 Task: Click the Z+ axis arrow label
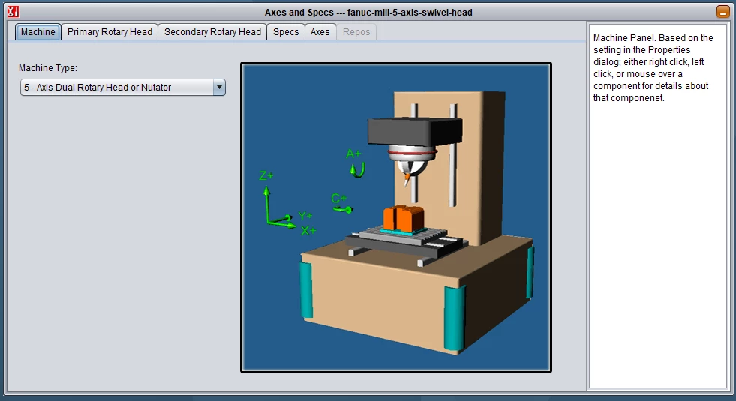click(266, 176)
